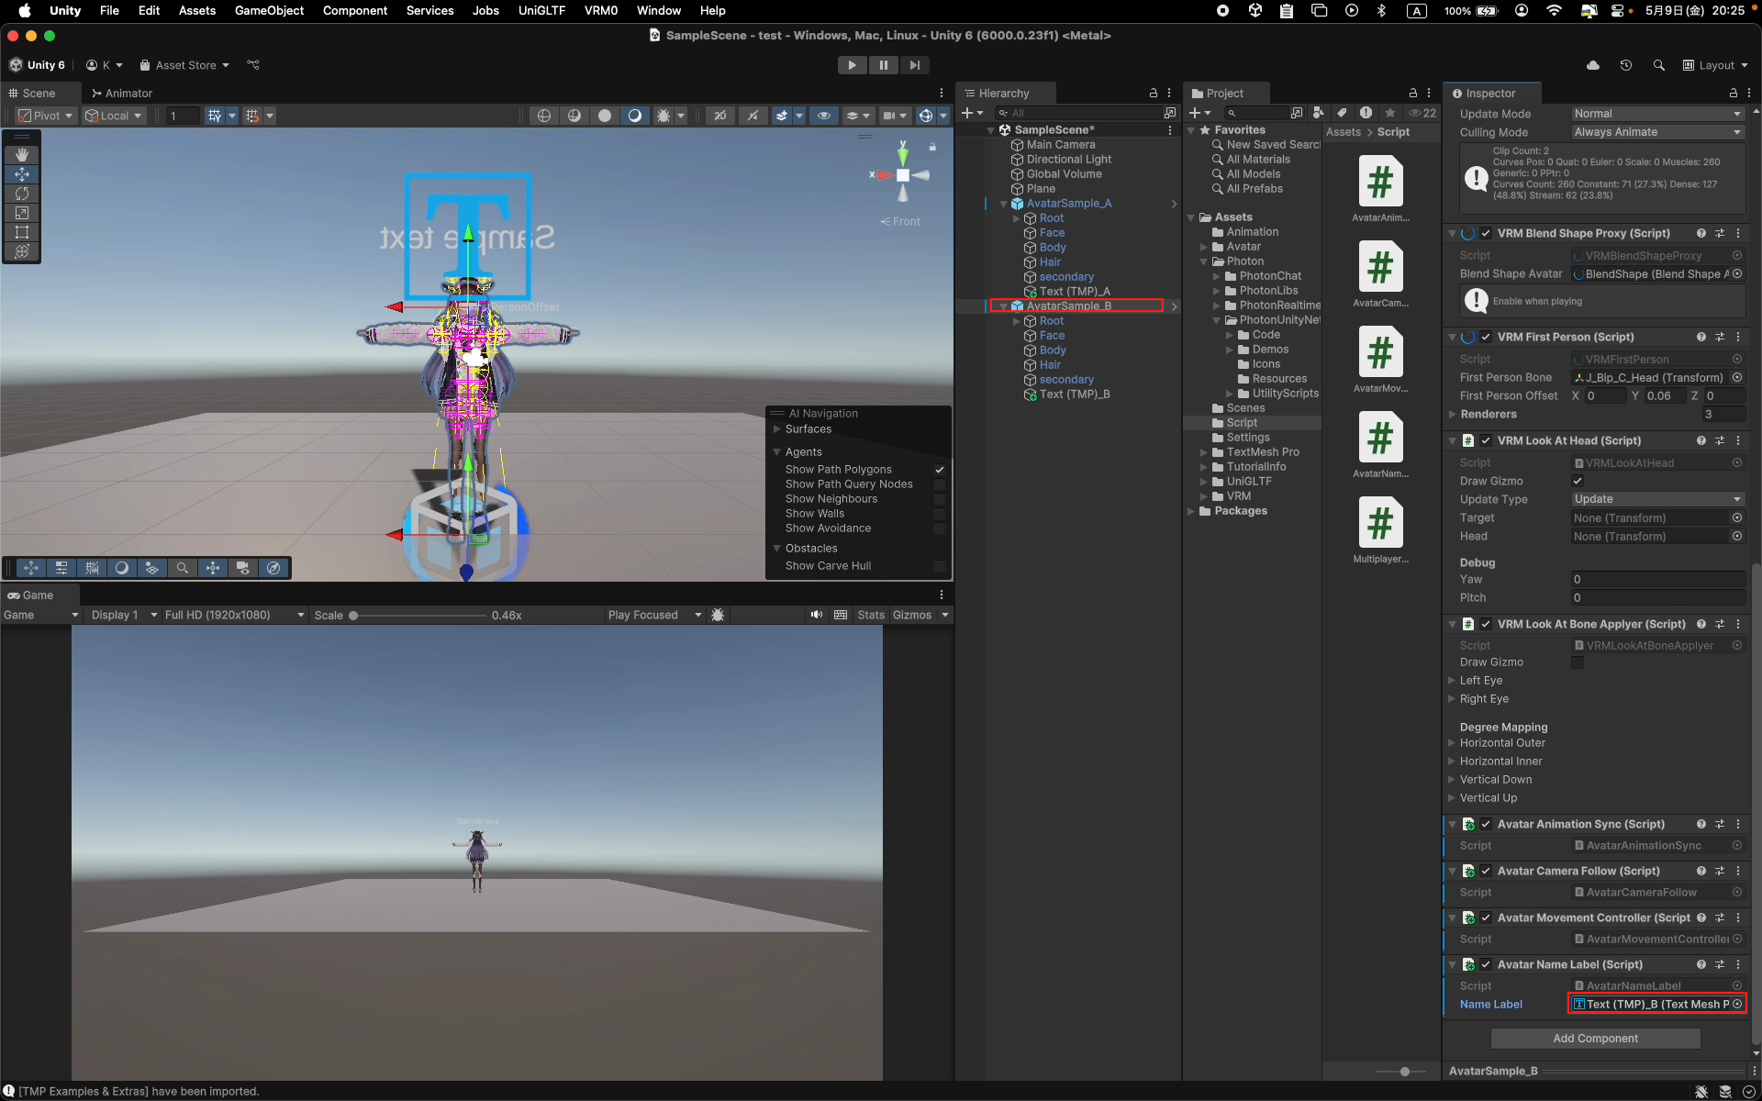Open the Asset Store button

coord(184,65)
